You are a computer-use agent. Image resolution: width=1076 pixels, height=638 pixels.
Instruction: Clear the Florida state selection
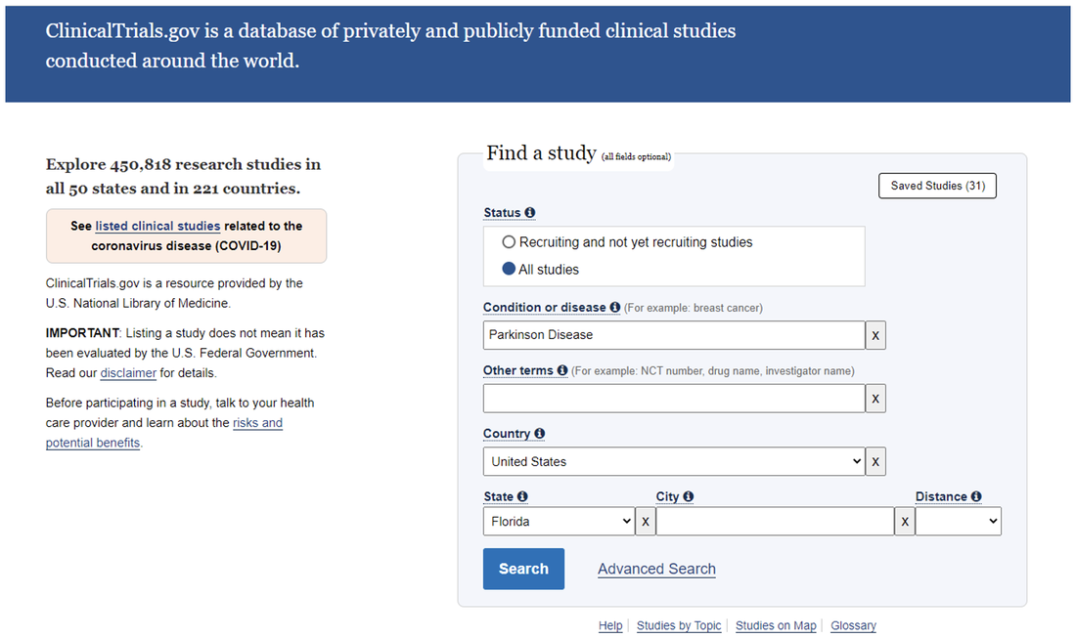(x=645, y=522)
